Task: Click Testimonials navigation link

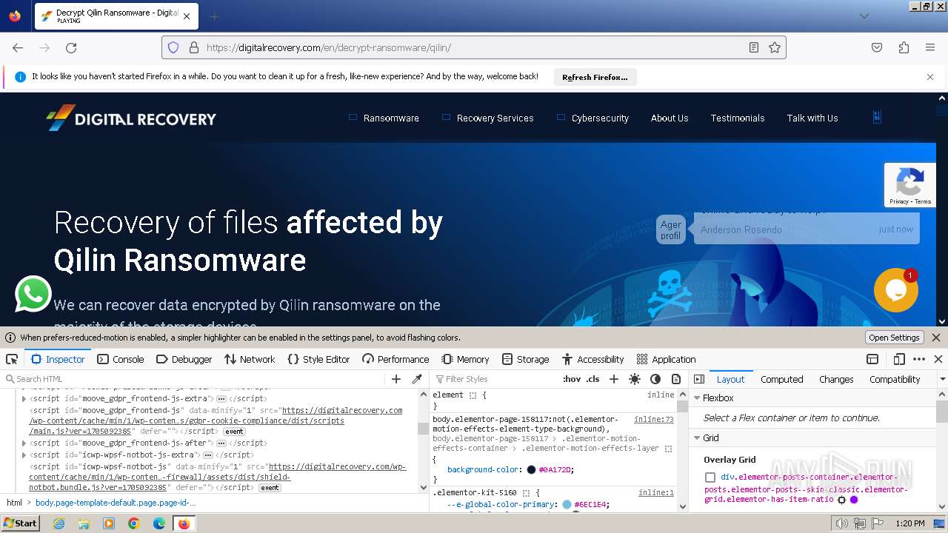Action: click(x=738, y=118)
